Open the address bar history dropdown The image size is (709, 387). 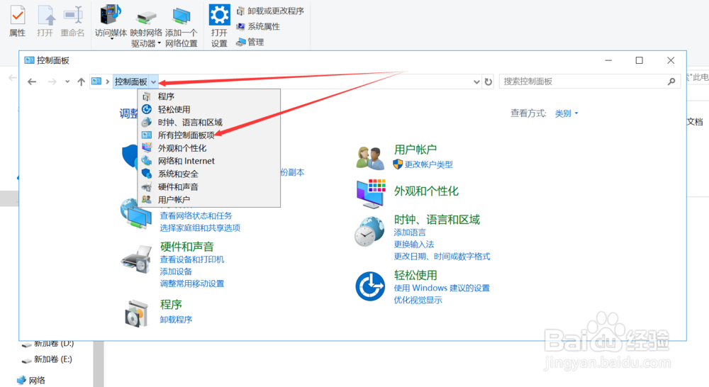point(476,82)
